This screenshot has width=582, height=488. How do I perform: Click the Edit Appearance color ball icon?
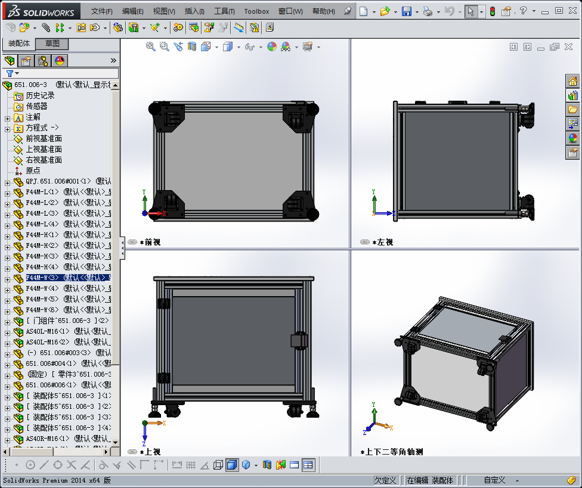(272, 46)
